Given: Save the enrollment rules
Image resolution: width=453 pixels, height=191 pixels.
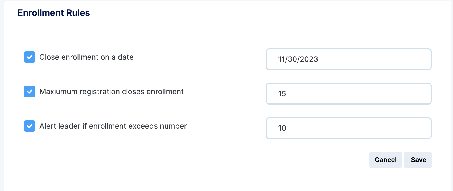Looking at the screenshot, I should pyautogui.click(x=418, y=160).
